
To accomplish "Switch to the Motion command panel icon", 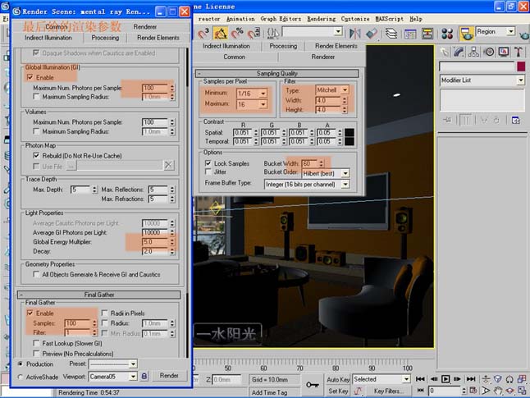I will pyautogui.click(x=489, y=52).
